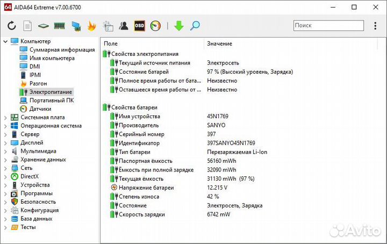Select the Тесты tree item
This screenshot has height=244, width=387.
click(24, 227)
